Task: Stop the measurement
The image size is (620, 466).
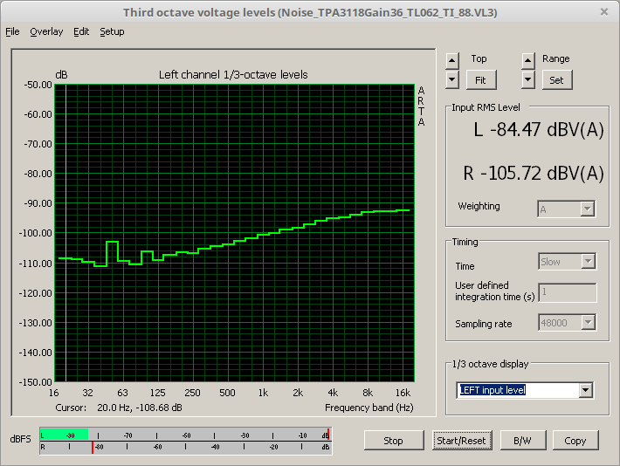Action: coord(393,441)
